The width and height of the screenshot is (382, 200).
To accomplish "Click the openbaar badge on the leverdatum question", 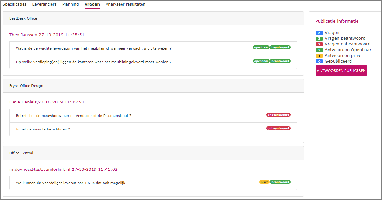I will tap(261, 47).
